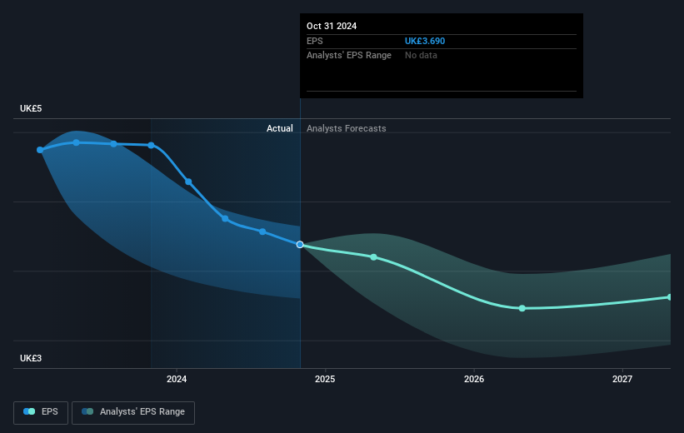Click the No data text in tooltip

[x=421, y=56]
